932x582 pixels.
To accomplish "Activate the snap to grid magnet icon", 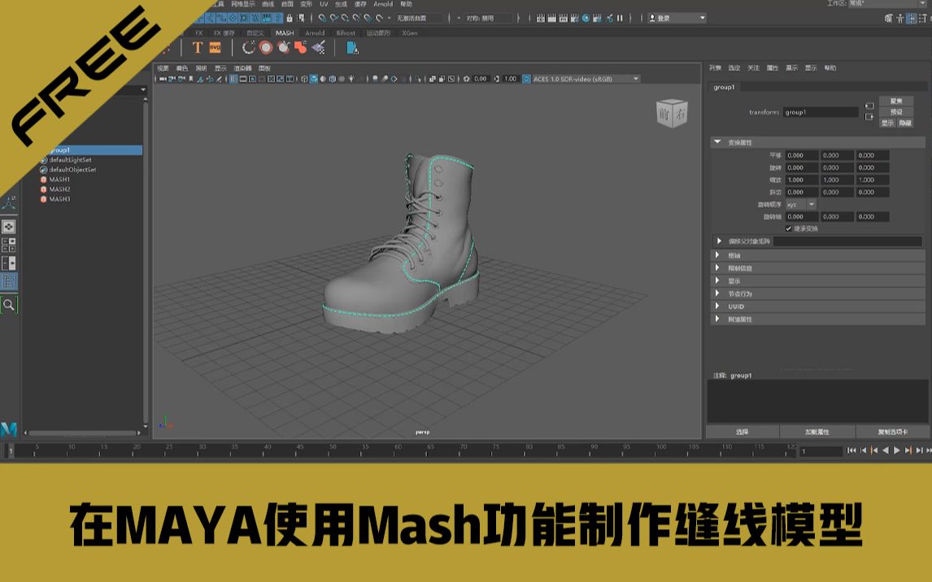I will pyautogui.click(x=320, y=15).
